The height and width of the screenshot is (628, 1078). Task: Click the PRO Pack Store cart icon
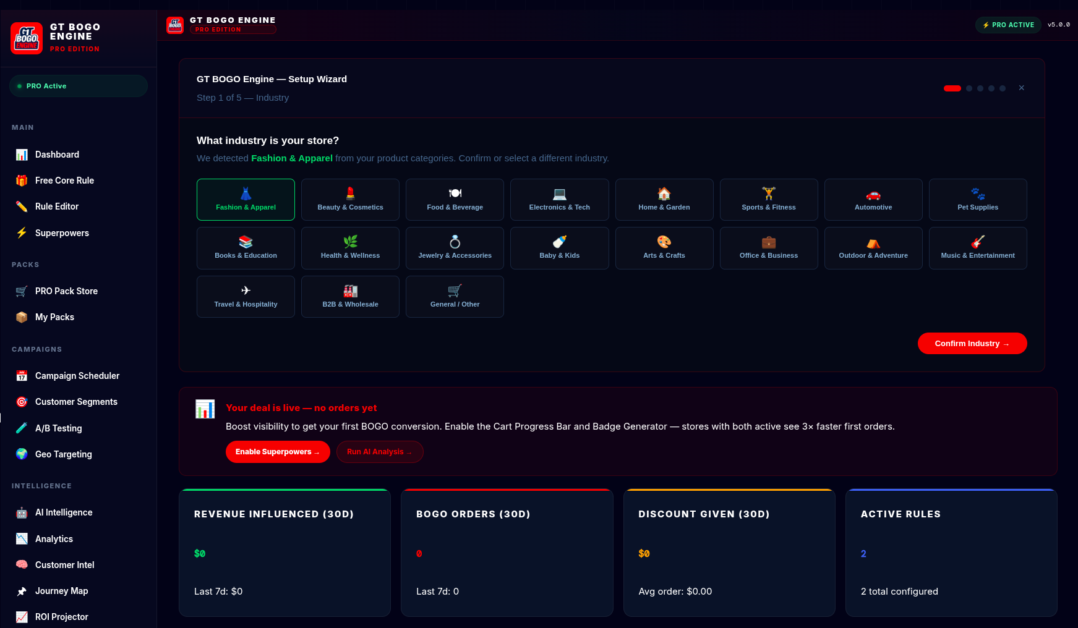pos(22,291)
